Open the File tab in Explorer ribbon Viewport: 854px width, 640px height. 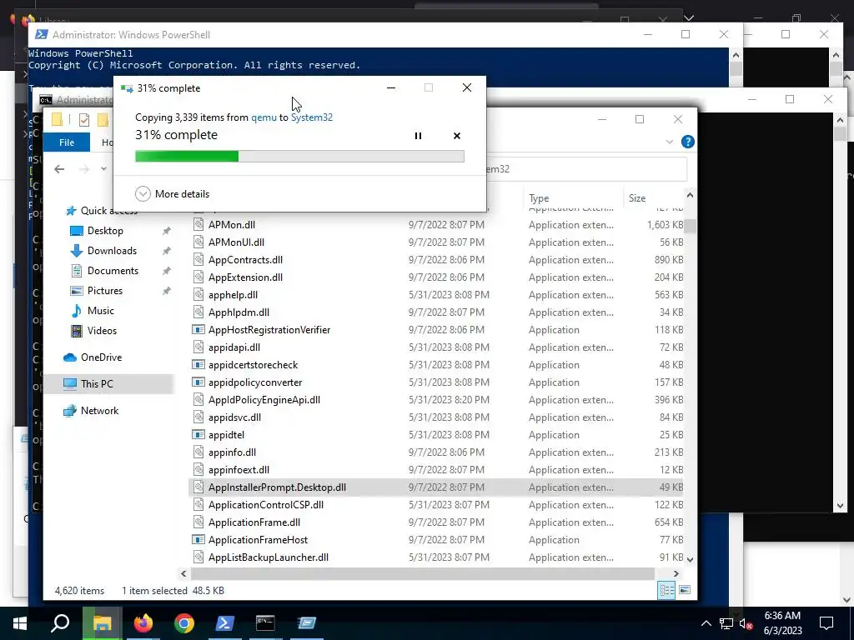67,142
